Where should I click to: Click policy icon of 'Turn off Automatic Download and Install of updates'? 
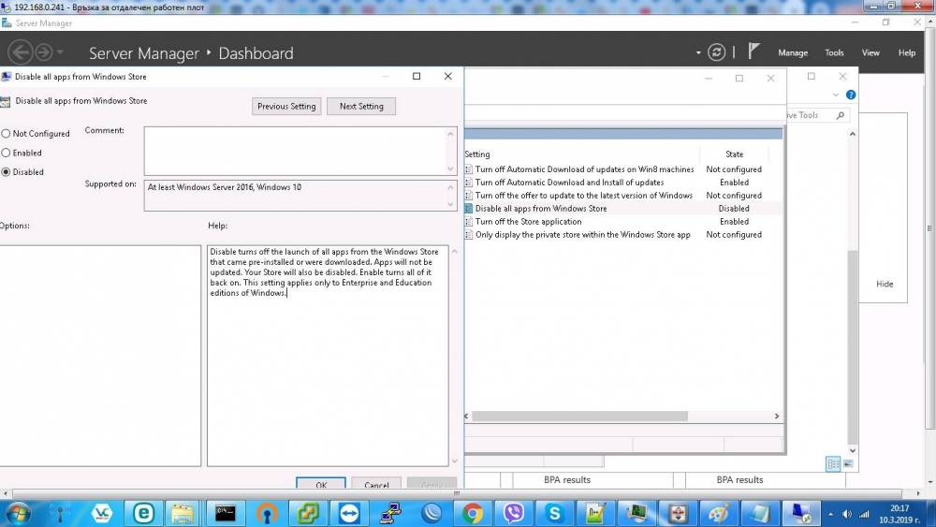469,182
